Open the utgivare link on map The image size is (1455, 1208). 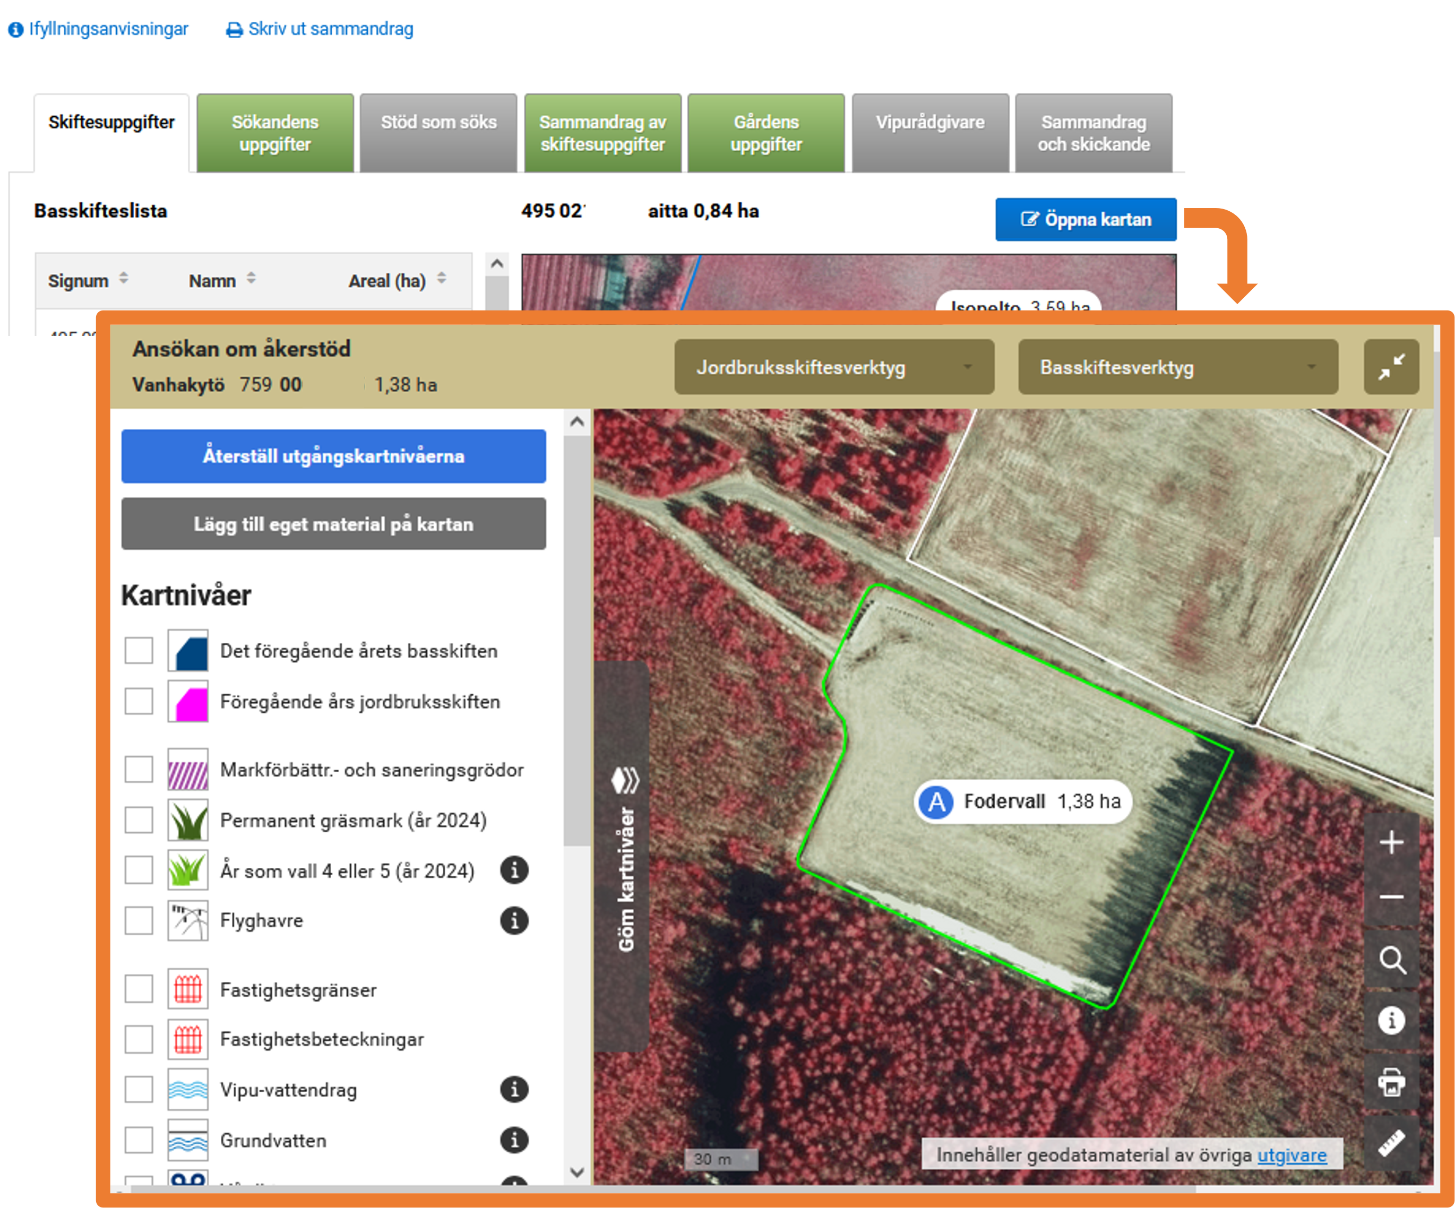(1291, 1155)
